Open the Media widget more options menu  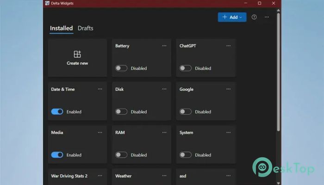click(100, 133)
